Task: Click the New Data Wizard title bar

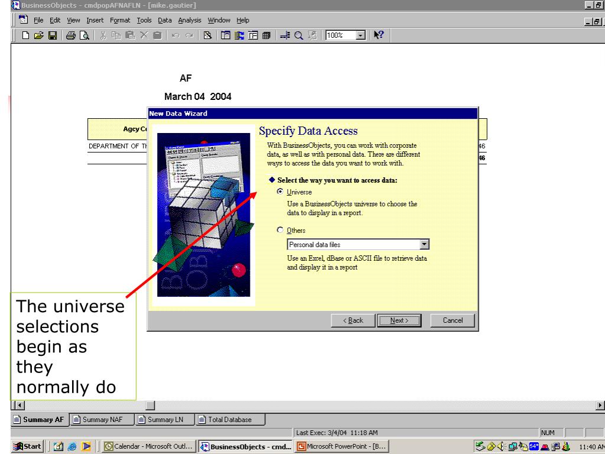Action: (x=313, y=113)
